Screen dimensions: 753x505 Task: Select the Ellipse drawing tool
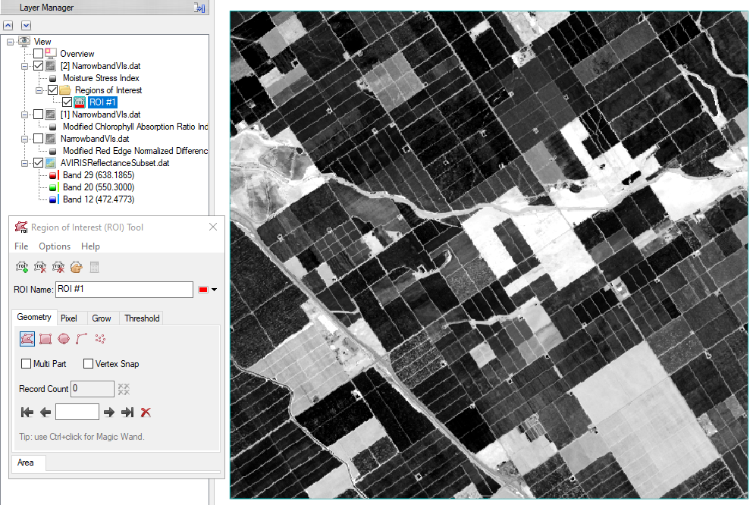click(x=64, y=339)
